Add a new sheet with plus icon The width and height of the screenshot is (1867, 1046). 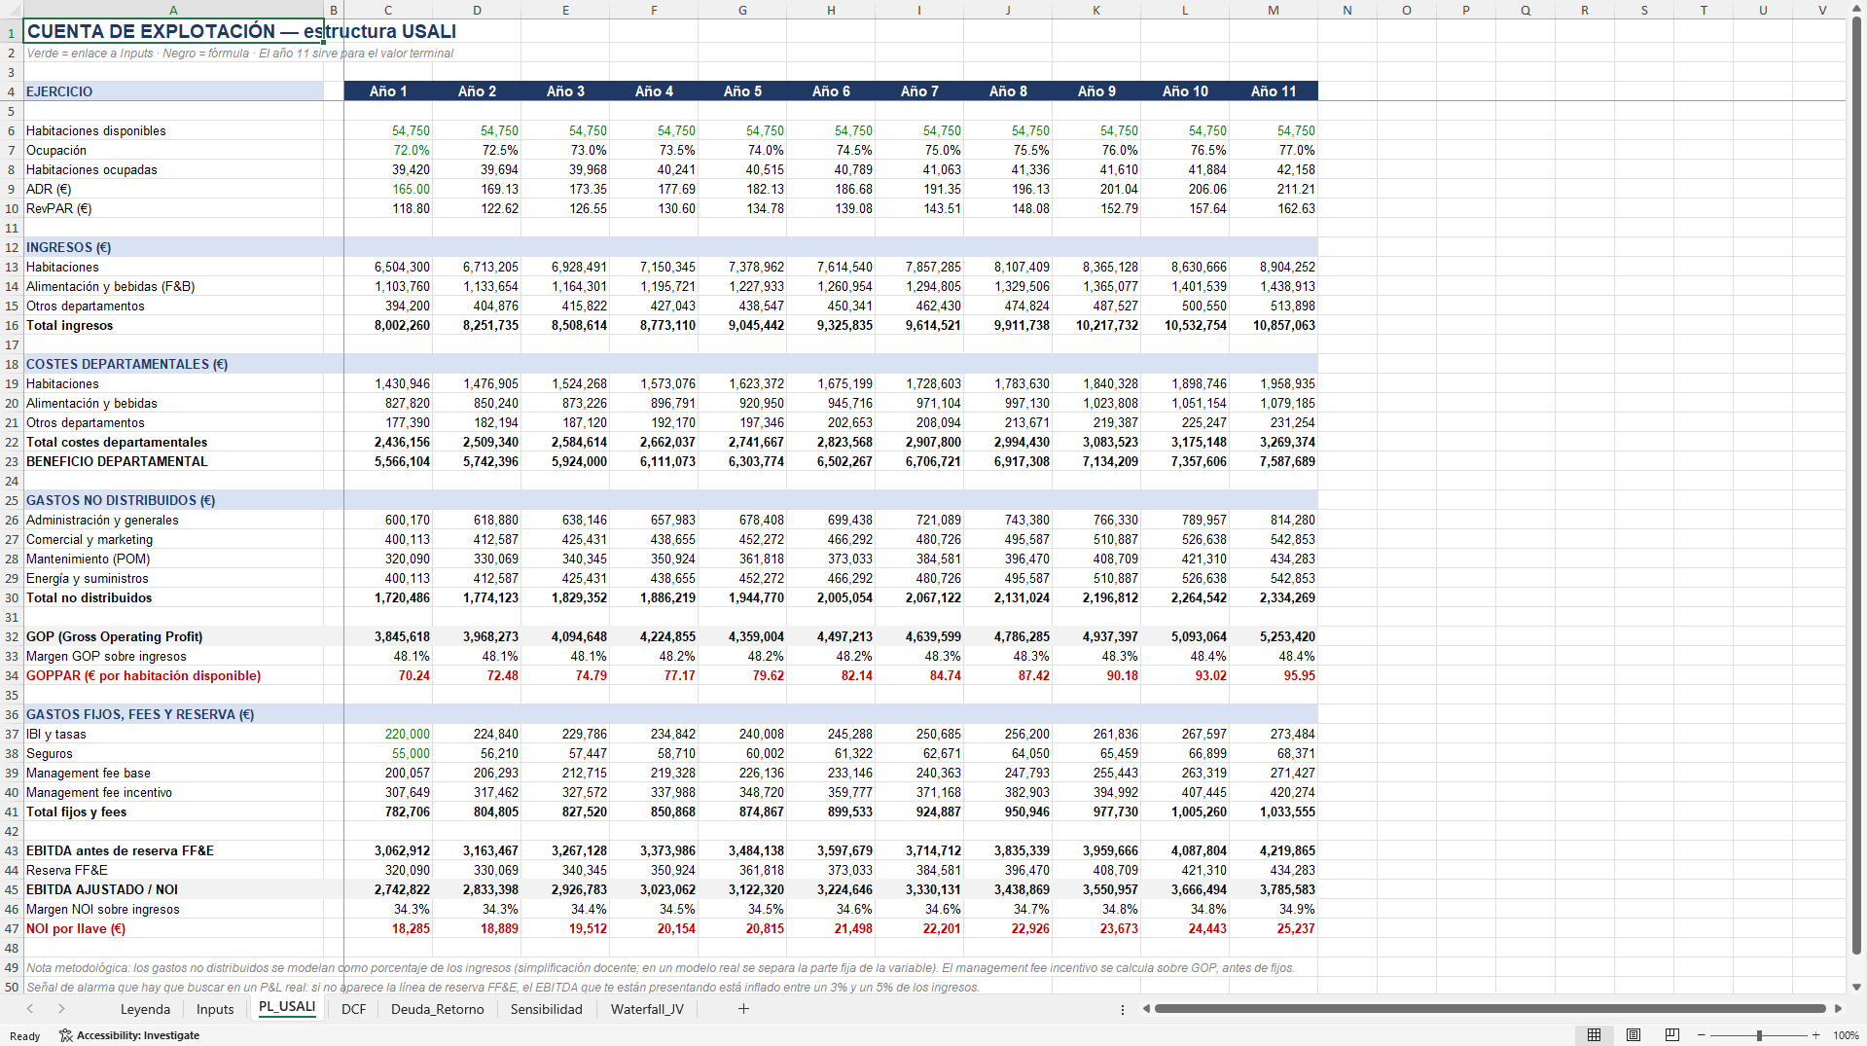click(743, 1009)
